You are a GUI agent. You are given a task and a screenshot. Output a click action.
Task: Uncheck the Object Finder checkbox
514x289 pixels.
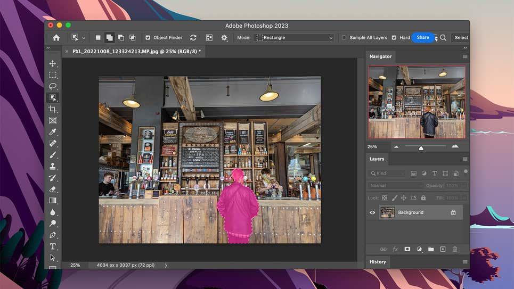tap(148, 38)
